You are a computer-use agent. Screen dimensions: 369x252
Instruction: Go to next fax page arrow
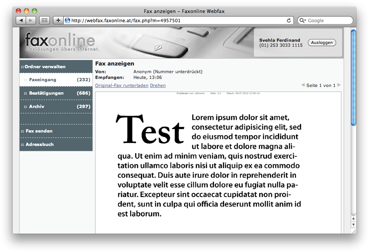[339, 85]
